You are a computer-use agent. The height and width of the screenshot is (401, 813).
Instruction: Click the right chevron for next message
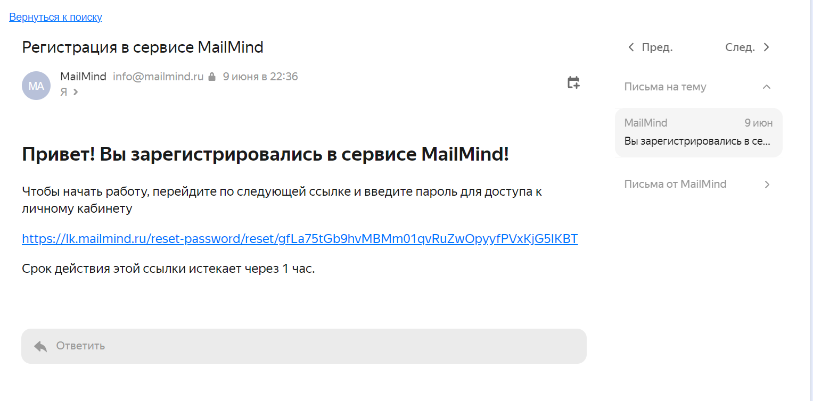(766, 47)
